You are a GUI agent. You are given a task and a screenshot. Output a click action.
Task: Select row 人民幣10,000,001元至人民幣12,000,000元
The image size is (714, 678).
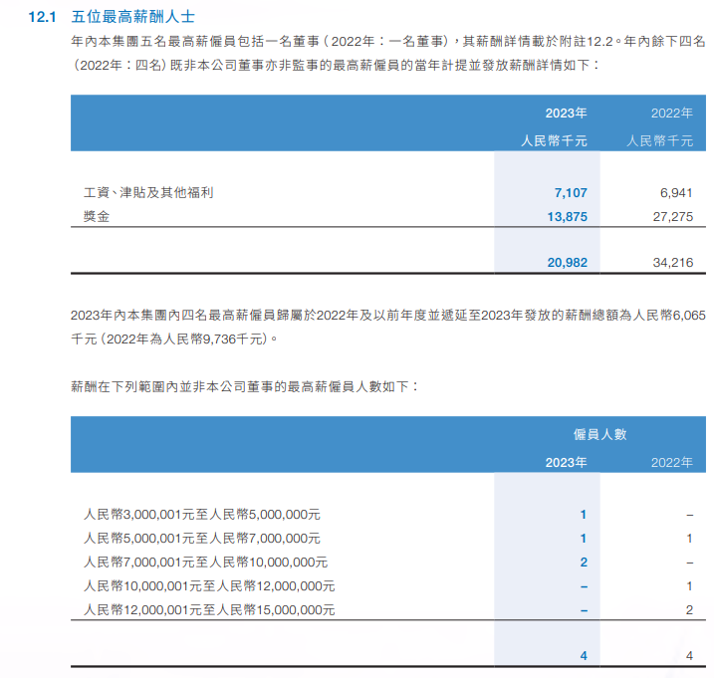coord(388,586)
